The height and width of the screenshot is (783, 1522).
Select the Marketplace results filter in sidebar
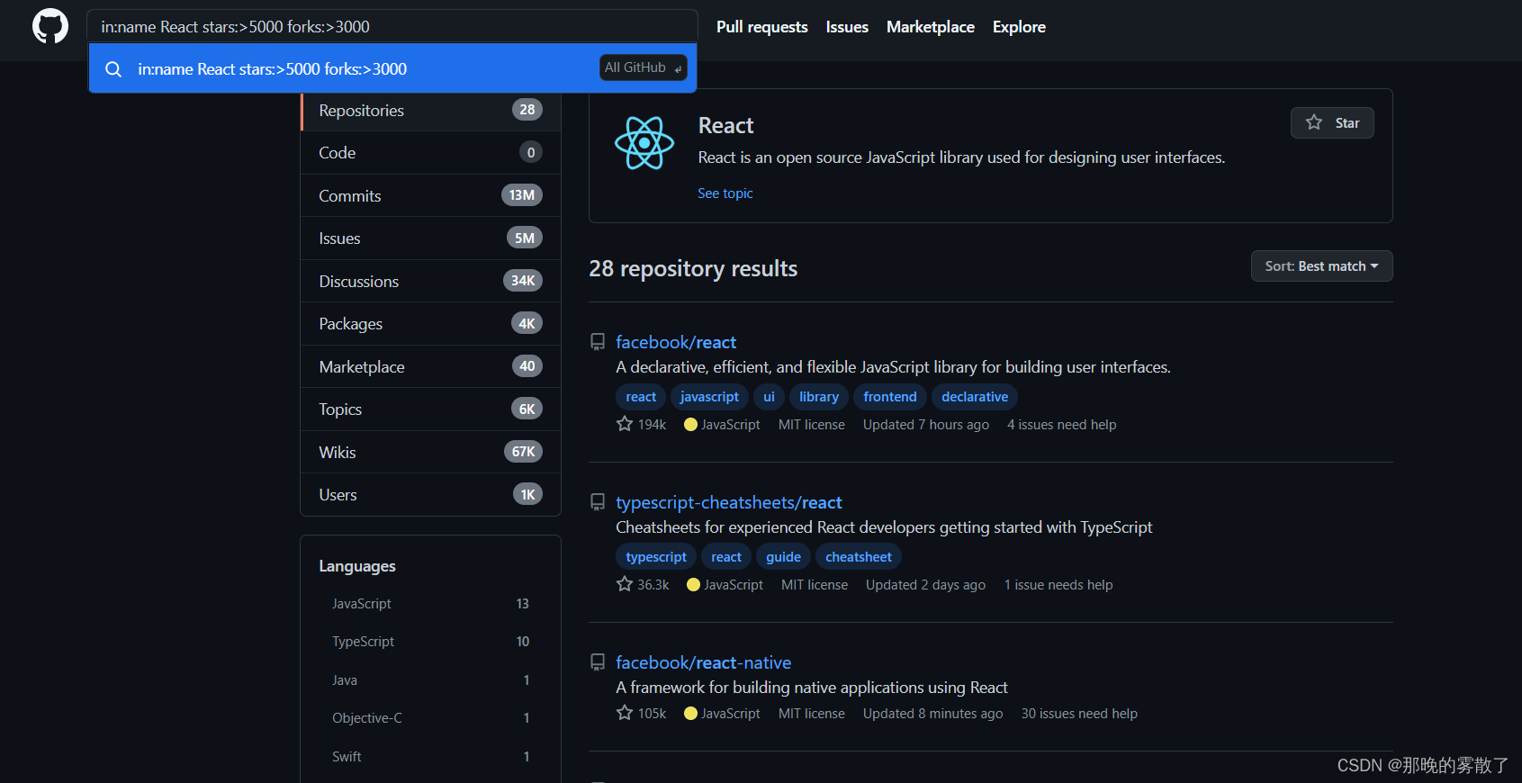click(431, 366)
